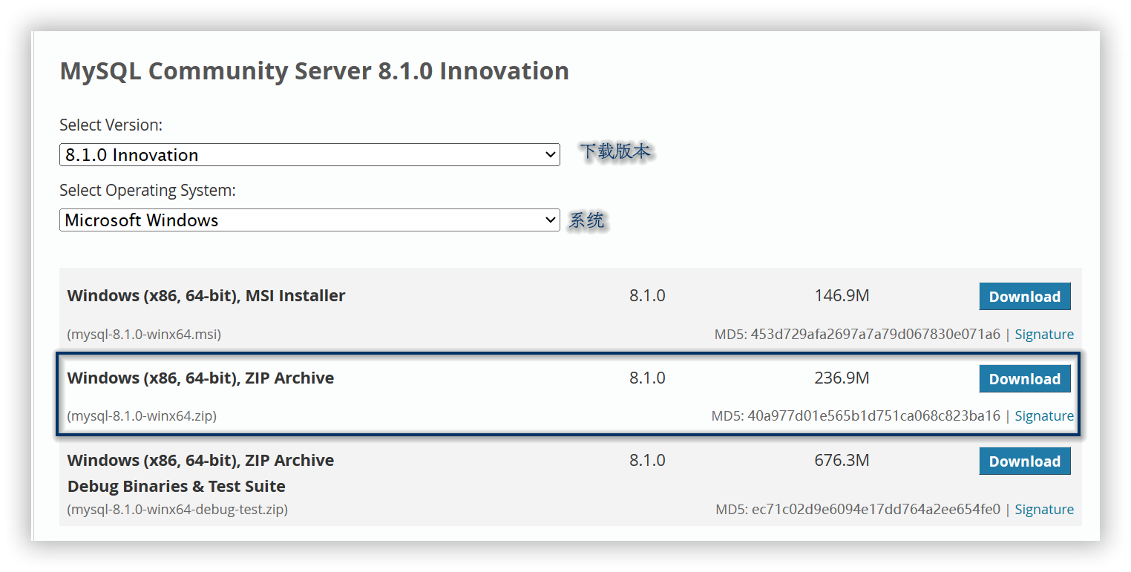Click filename mysql-8.1.0-winx64.zip
Viewport: 1131px width, 572px height.
click(x=142, y=416)
